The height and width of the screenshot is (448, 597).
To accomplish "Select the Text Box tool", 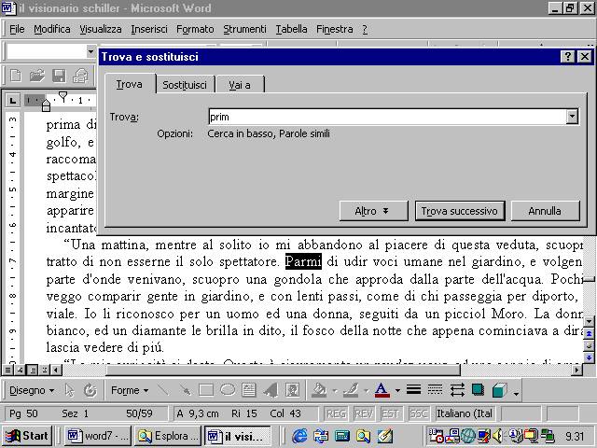I will (x=249, y=390).
